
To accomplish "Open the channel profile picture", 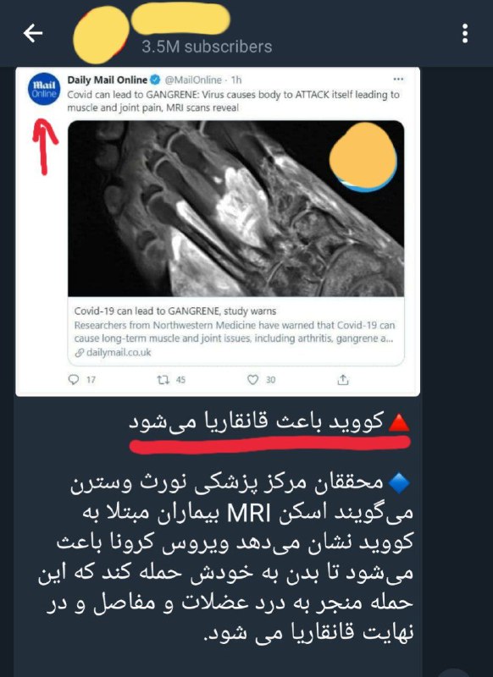I will point(102,35).
